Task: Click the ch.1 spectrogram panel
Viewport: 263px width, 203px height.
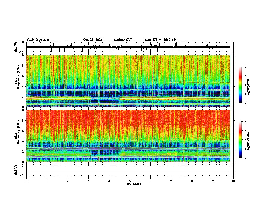Action: click(x=128, y=81)
